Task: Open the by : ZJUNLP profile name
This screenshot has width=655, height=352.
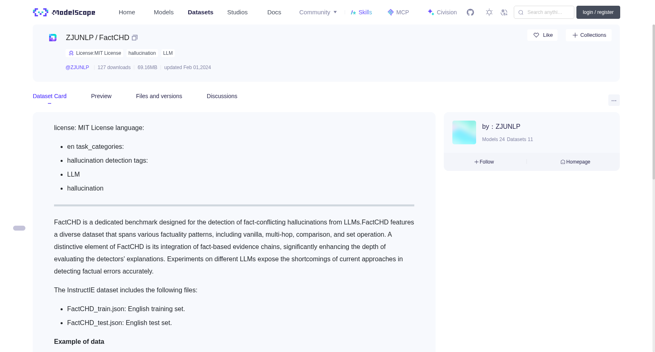Action: (501, 127)
